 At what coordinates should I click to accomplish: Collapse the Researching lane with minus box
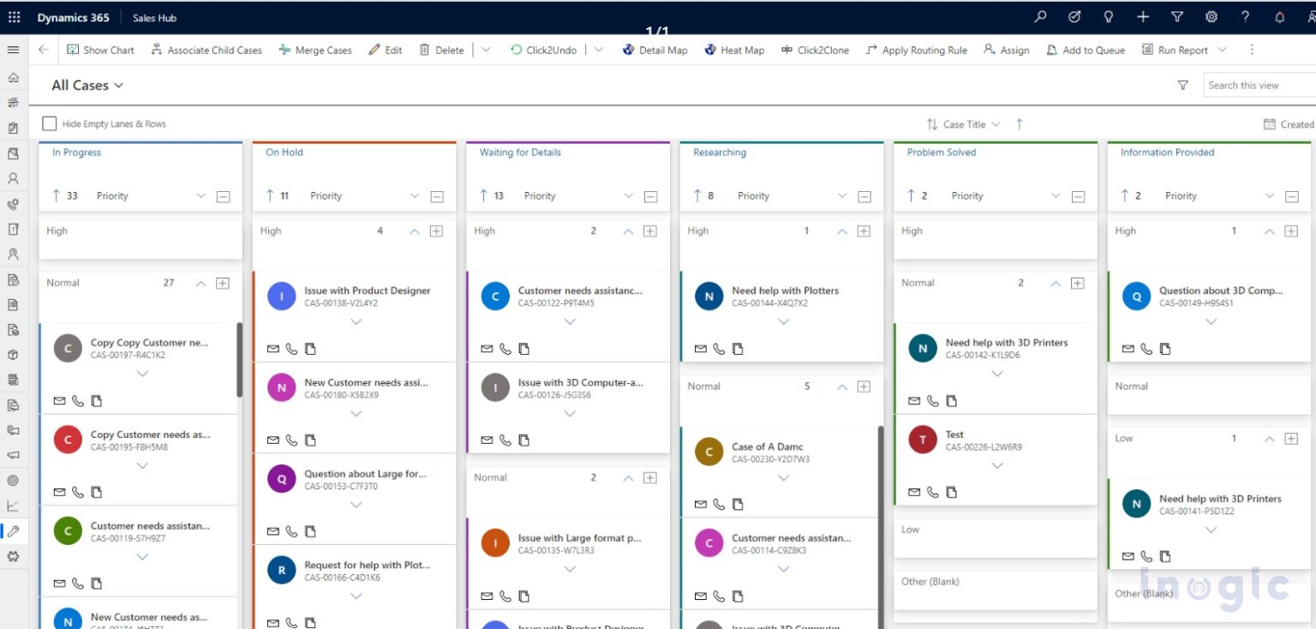point(864,196)
